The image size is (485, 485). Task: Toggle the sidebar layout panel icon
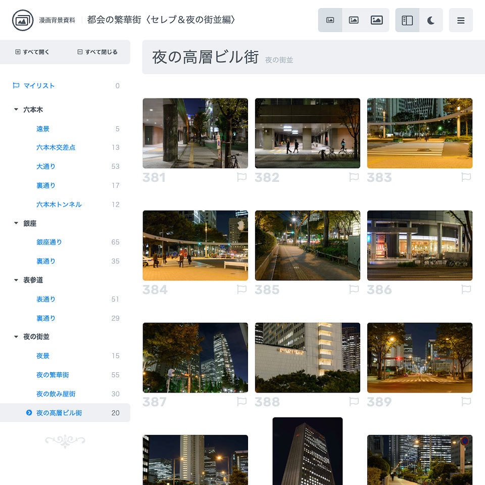407,20
